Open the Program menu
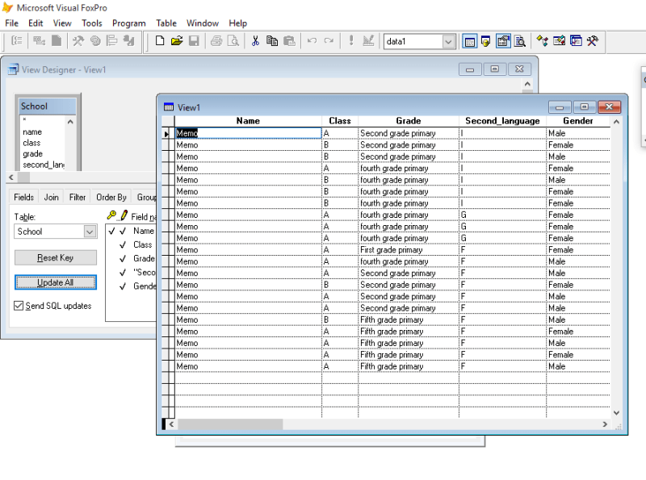646x480 pixels. click(x=129, y=23)
